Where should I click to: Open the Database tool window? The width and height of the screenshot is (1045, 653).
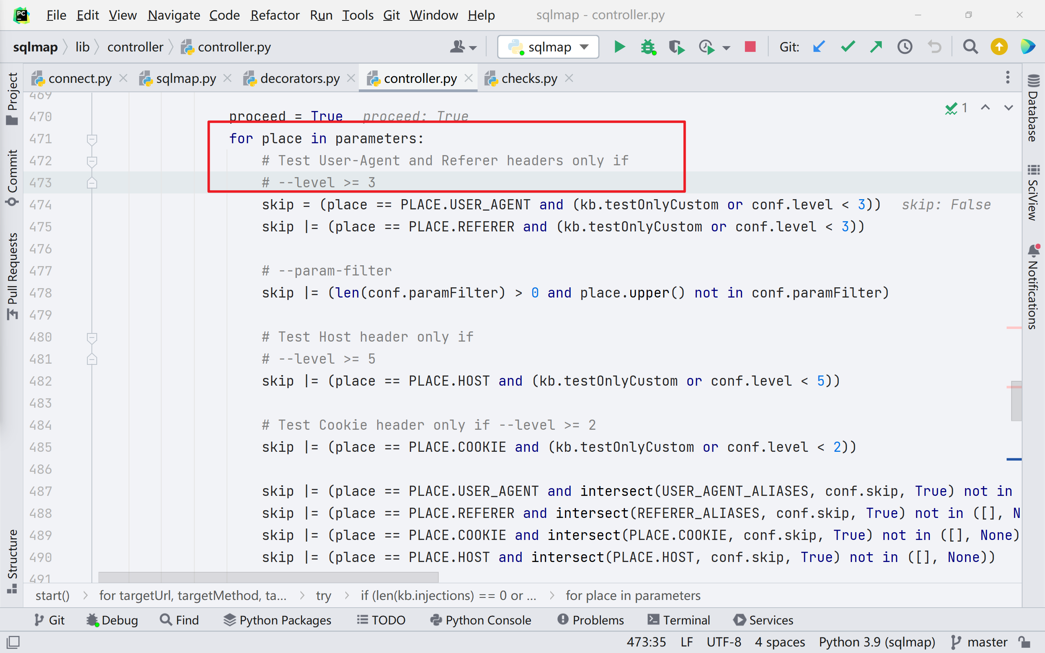(x=1033, y=108)
